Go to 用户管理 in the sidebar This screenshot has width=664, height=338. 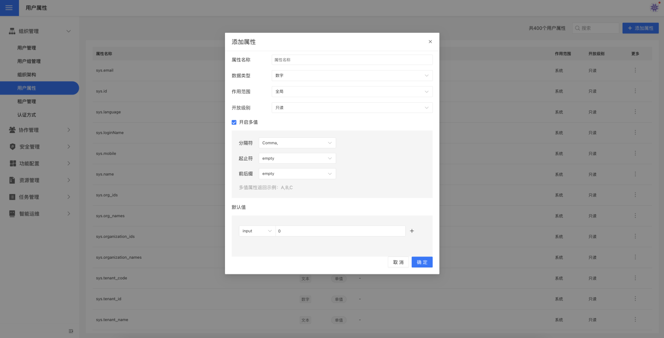click(27, 48)
